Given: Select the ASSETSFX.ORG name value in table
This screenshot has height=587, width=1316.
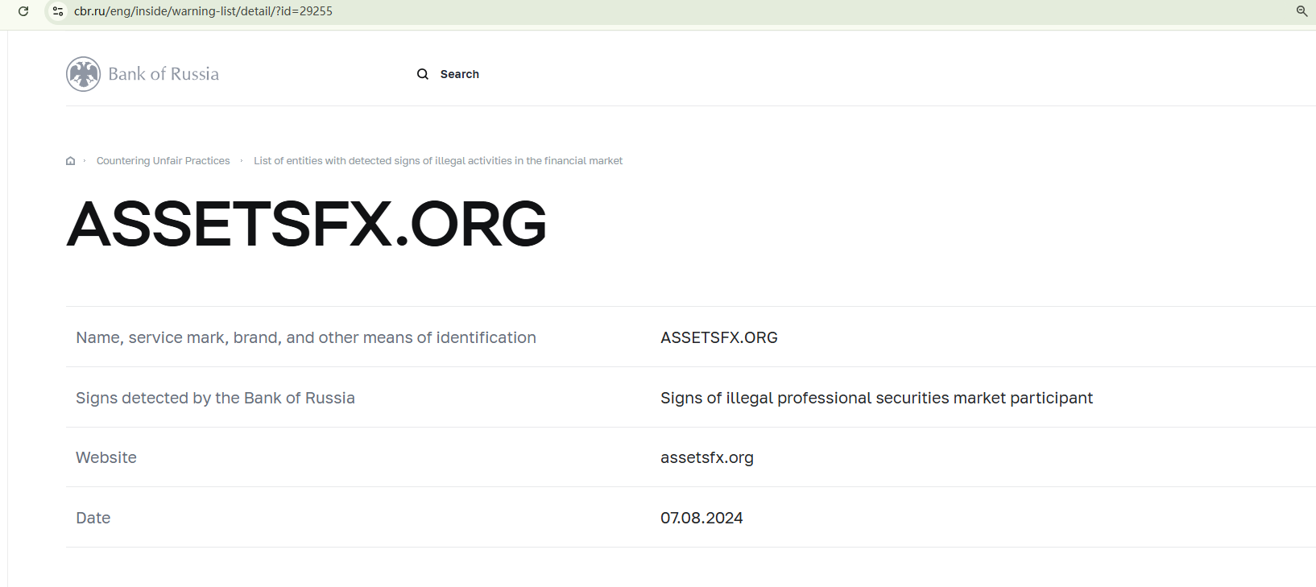Looking at the screenshot, I should pyautogui.click(x=719, y=337).
